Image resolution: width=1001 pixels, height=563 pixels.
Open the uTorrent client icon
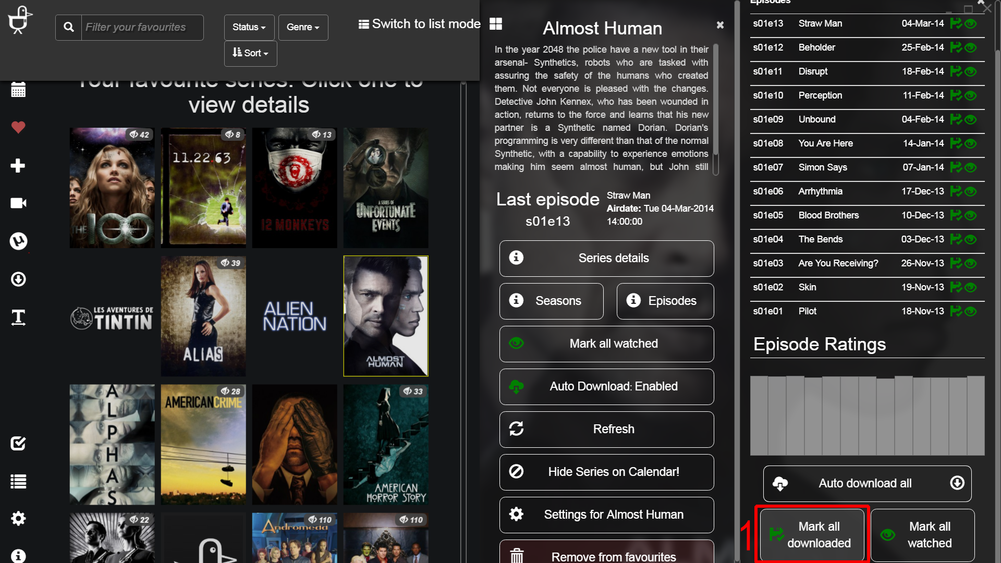[18, 241]
